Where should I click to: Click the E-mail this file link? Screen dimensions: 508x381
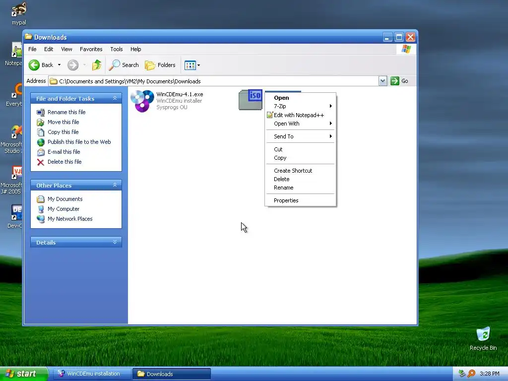[x=64, y=152]
